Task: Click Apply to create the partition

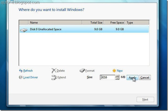Action: pyautogui.click(x=133, y=77)
